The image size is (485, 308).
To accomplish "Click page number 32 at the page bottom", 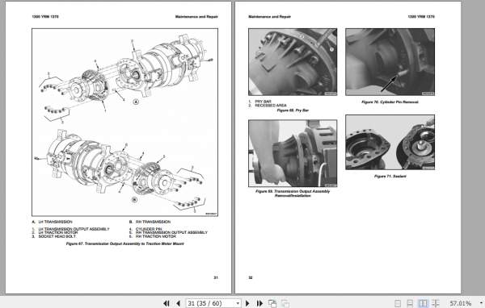I will 251,277.
